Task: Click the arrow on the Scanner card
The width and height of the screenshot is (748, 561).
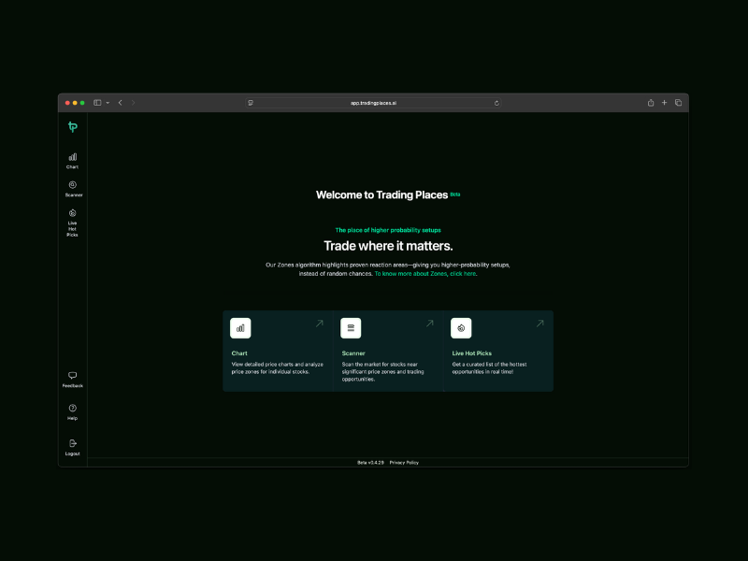Action: pyautogui.click(x=430, y=324)
